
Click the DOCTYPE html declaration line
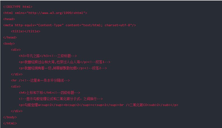(18, 7)
